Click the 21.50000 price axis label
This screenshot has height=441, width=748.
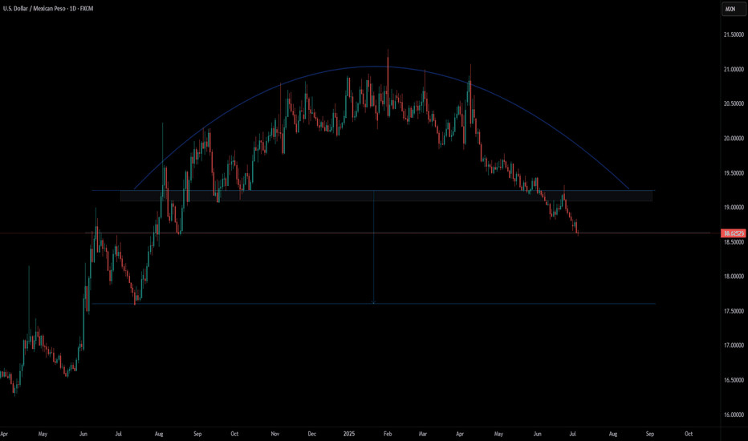(731, 35)
